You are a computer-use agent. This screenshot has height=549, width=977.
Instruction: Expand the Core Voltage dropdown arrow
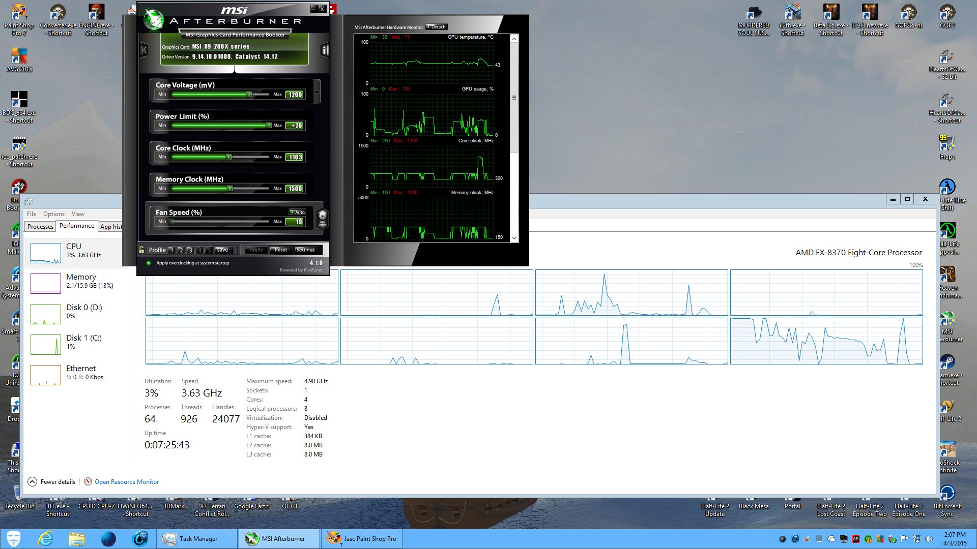pos(317,92)
